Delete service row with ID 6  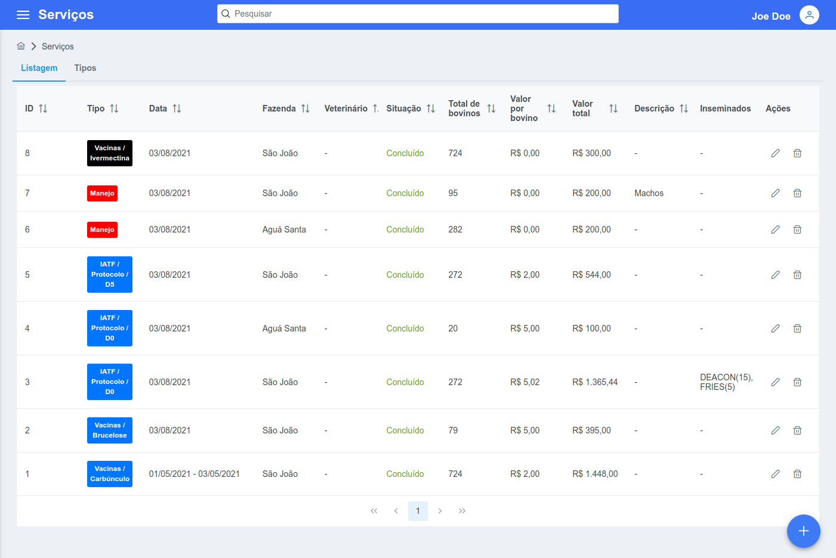[x=797, y=230]
